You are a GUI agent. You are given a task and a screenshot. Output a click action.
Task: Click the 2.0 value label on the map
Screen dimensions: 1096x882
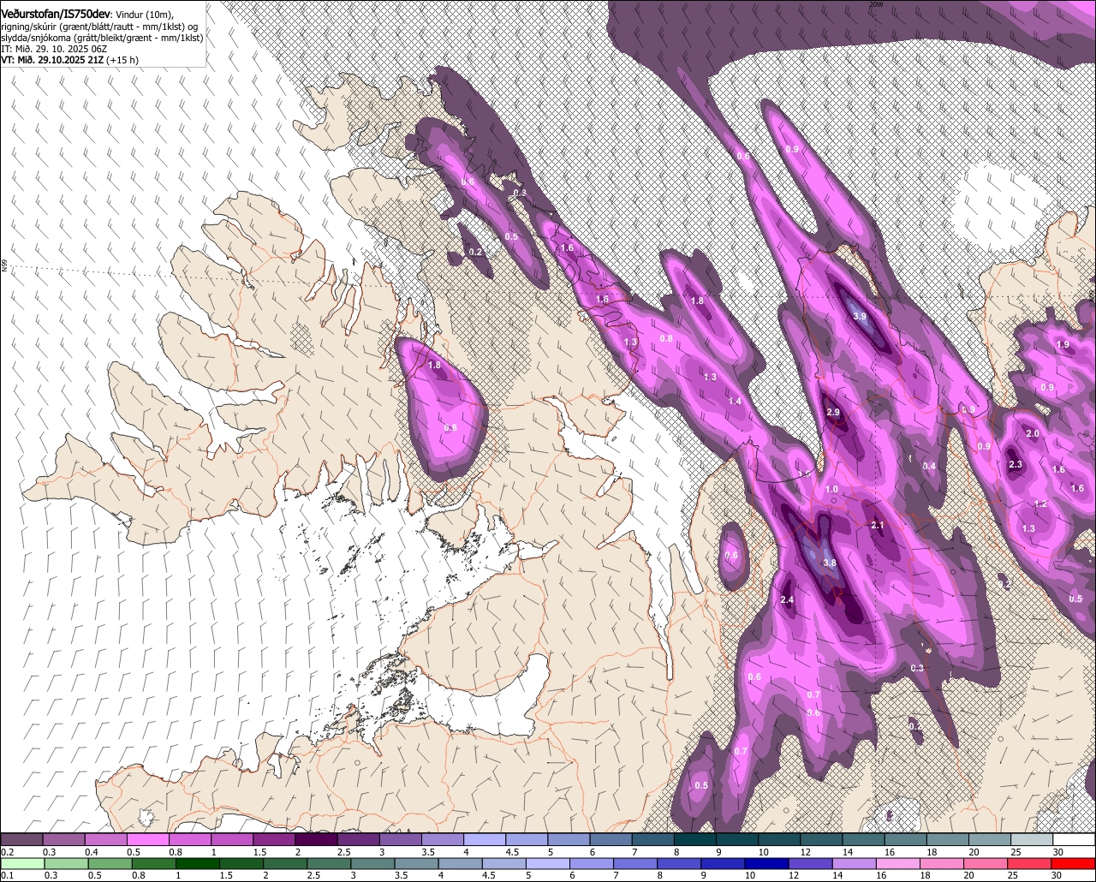(1033, 434)
